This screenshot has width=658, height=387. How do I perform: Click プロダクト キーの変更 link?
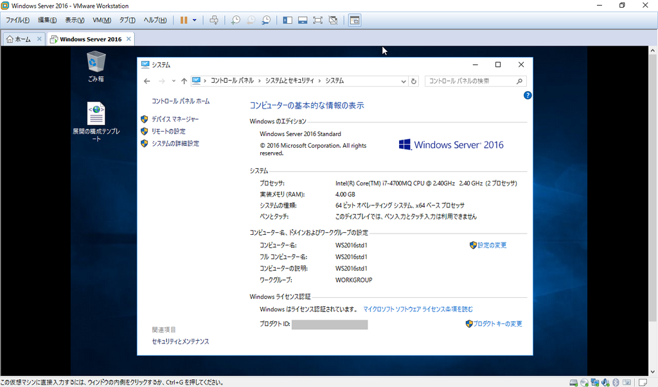497,324
